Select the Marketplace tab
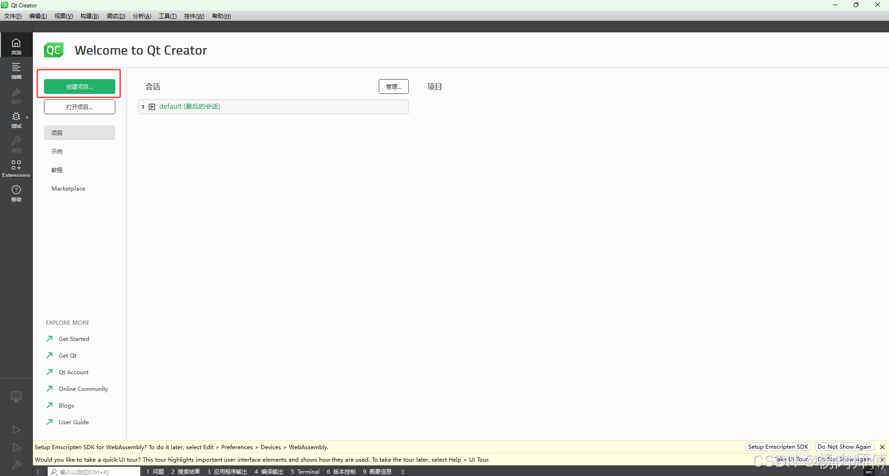889x476 pixels. (80, 188)
